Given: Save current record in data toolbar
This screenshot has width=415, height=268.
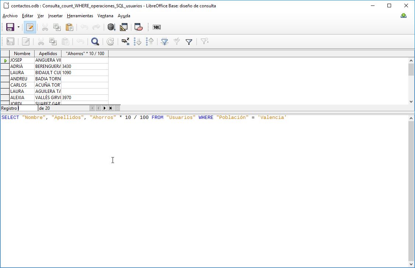Looking at the screenshot, I should [x=10, y=41].
